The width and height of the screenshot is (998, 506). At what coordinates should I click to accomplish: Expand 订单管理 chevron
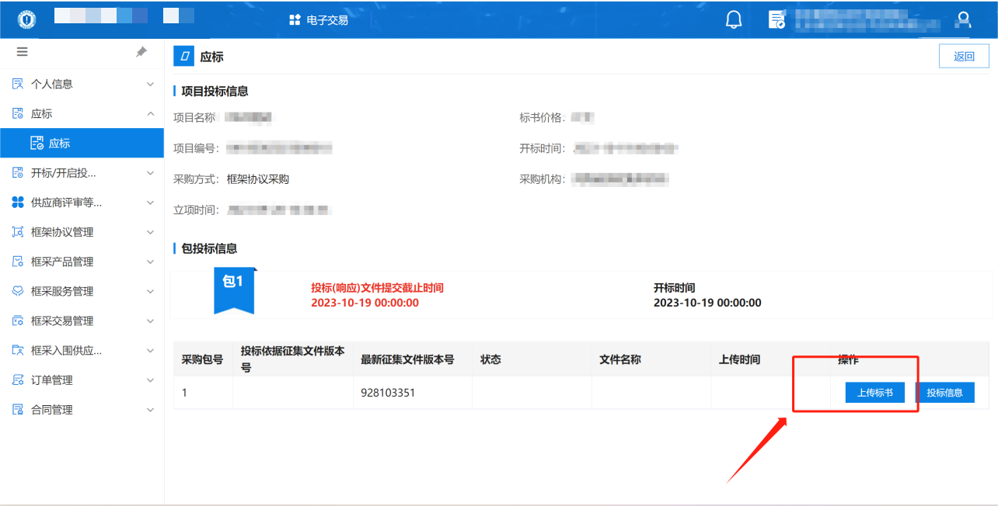pyautogui.click(x=151, y=380)
